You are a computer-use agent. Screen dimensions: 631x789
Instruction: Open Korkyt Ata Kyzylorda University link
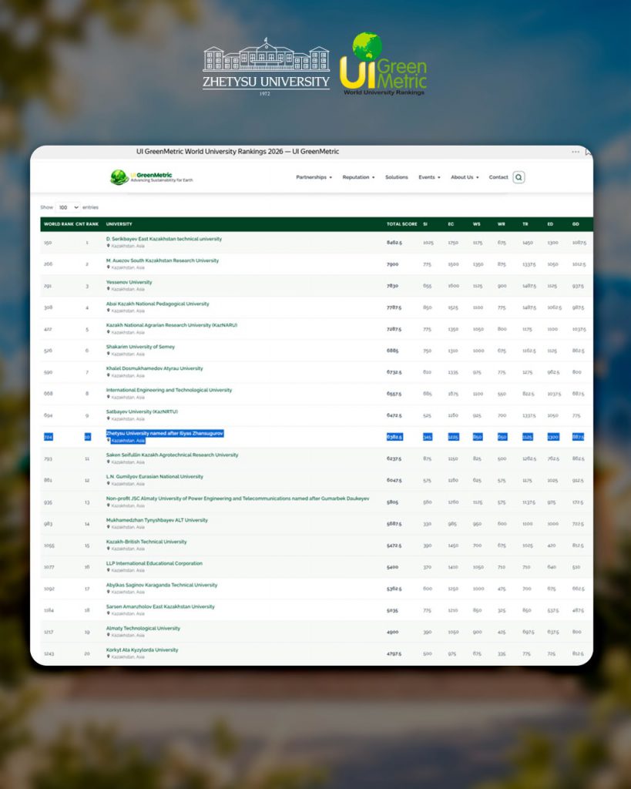142,650
